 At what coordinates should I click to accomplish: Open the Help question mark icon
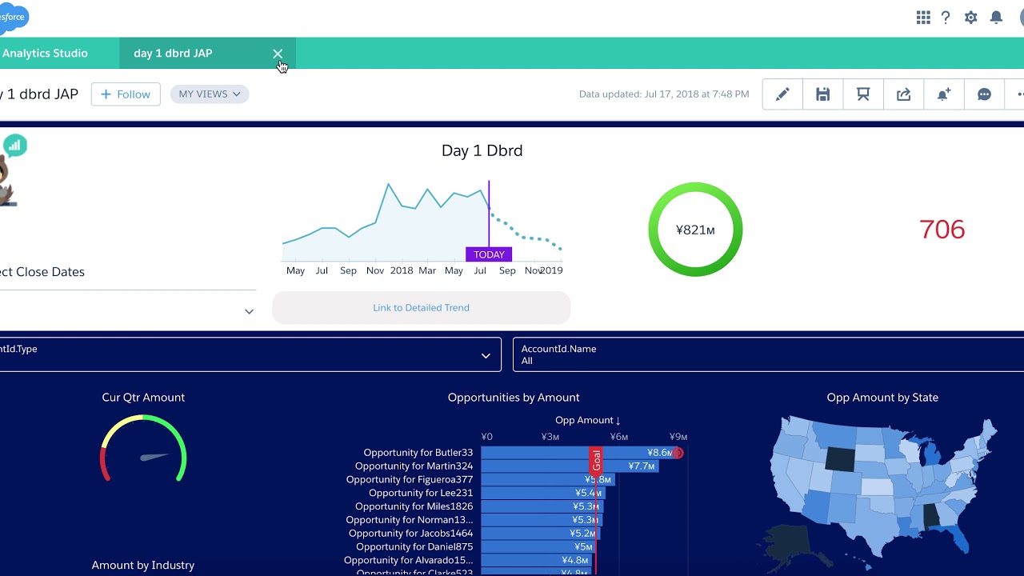[x=946, y=18]
